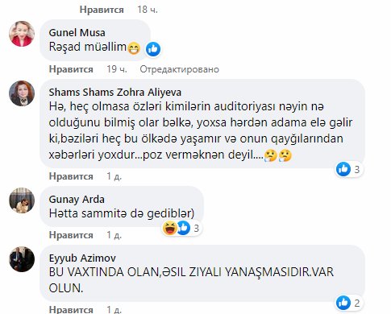Image resolution: width=391 pixels, height=314 pixels.
Task: Click the like reaction on Gunel Musa's comment
Action: point(153,49)
